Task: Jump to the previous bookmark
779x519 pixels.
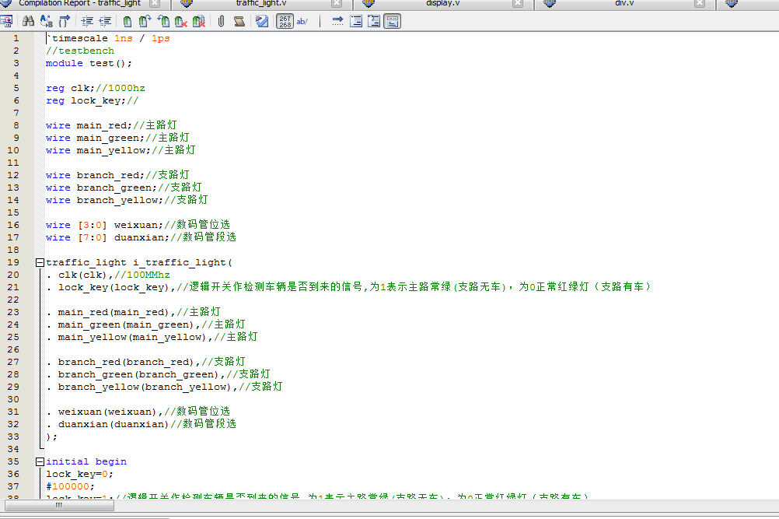Action: [x=163, y=21]
